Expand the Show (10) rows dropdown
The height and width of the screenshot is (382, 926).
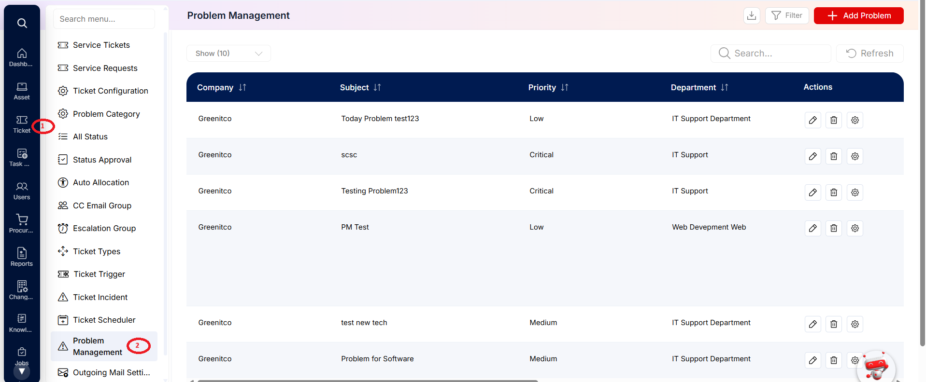pyautogui.click(x=228, y=54)
